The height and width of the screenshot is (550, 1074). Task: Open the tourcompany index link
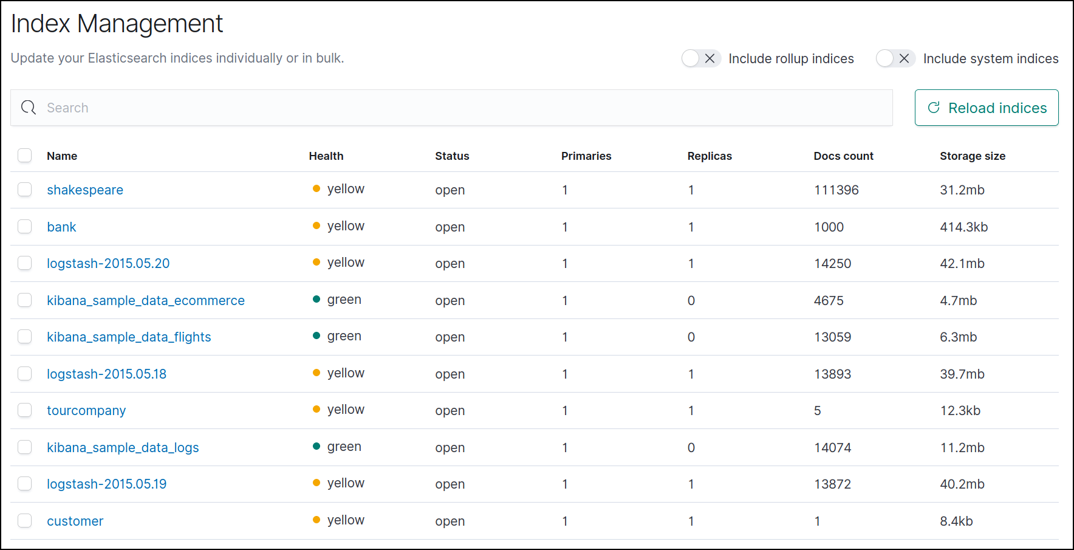86,411
